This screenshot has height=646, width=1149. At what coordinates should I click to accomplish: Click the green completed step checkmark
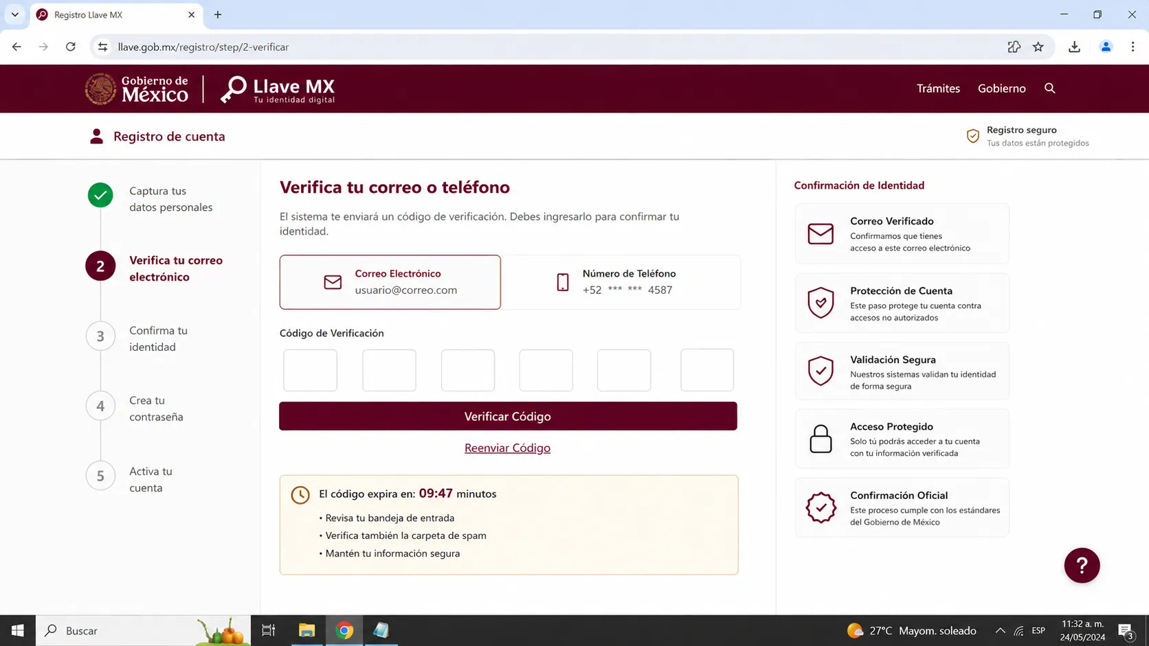[100, 195]
